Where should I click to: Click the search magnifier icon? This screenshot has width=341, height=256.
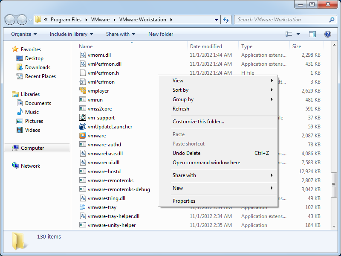point(332,20)
